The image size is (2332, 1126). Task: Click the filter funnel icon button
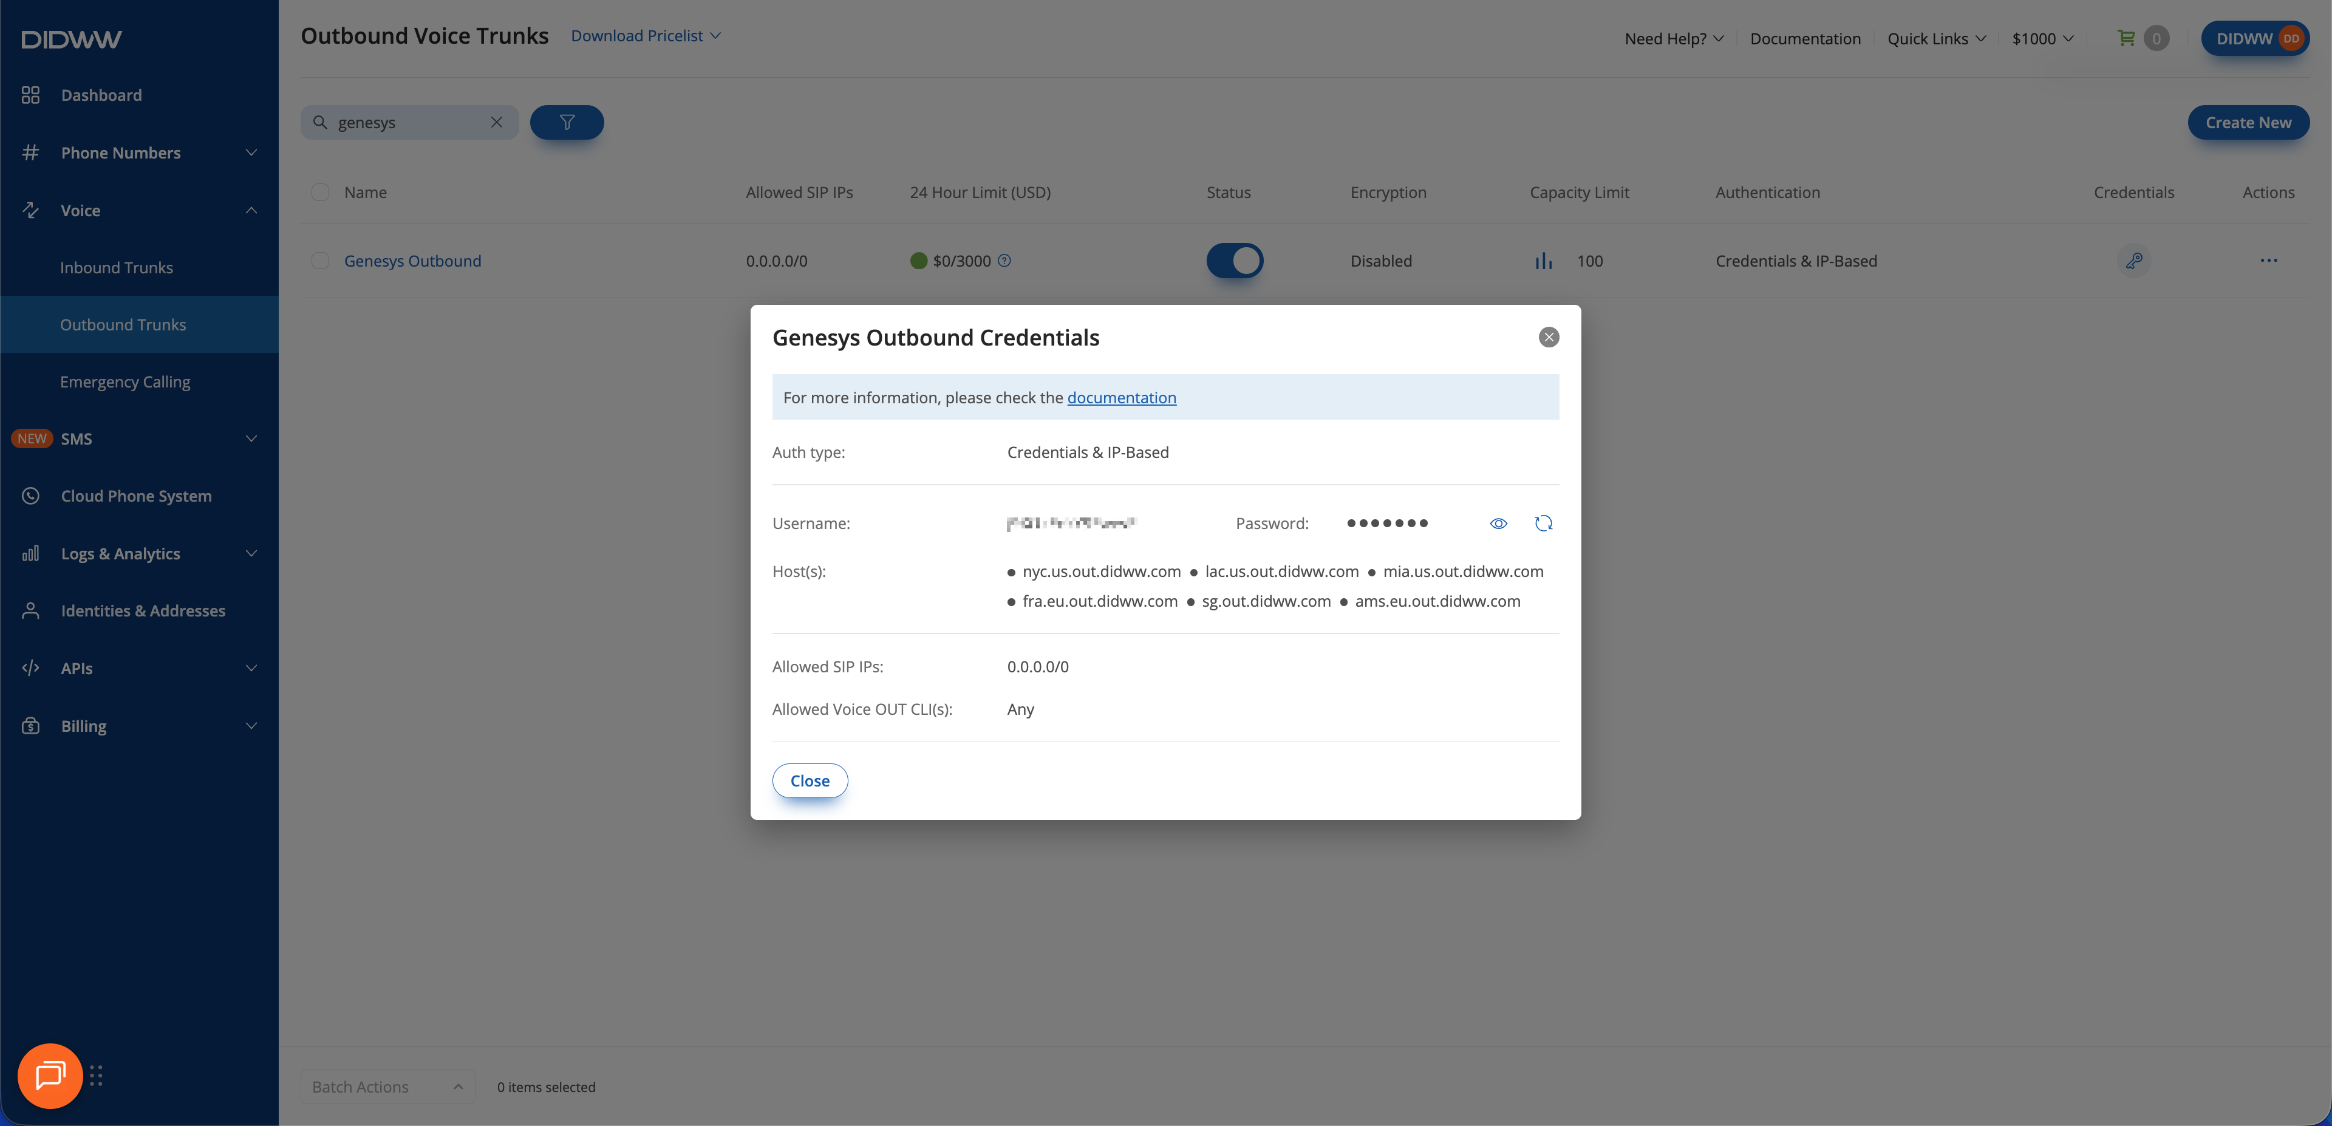point(567,122)
